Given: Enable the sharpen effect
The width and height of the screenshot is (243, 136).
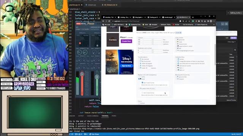Looking at the screenshot, I should click(x=176, y=79).
